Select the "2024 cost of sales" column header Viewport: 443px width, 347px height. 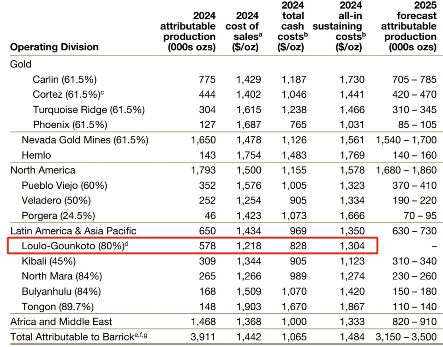244,31
